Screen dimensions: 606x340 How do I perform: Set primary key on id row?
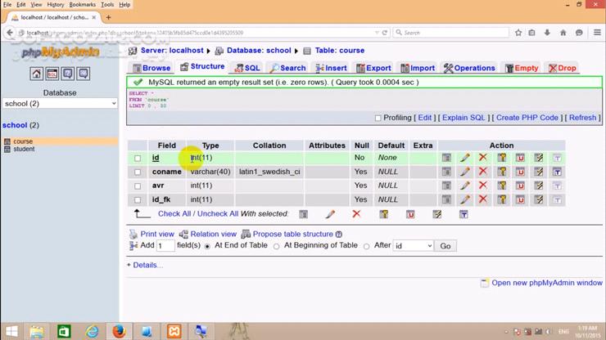pos(502,158)
